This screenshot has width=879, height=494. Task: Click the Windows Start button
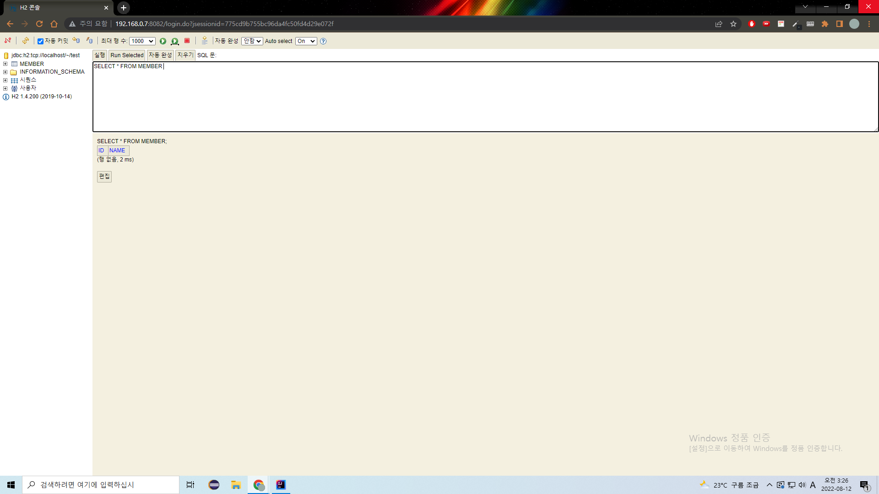tap(11, 485)
